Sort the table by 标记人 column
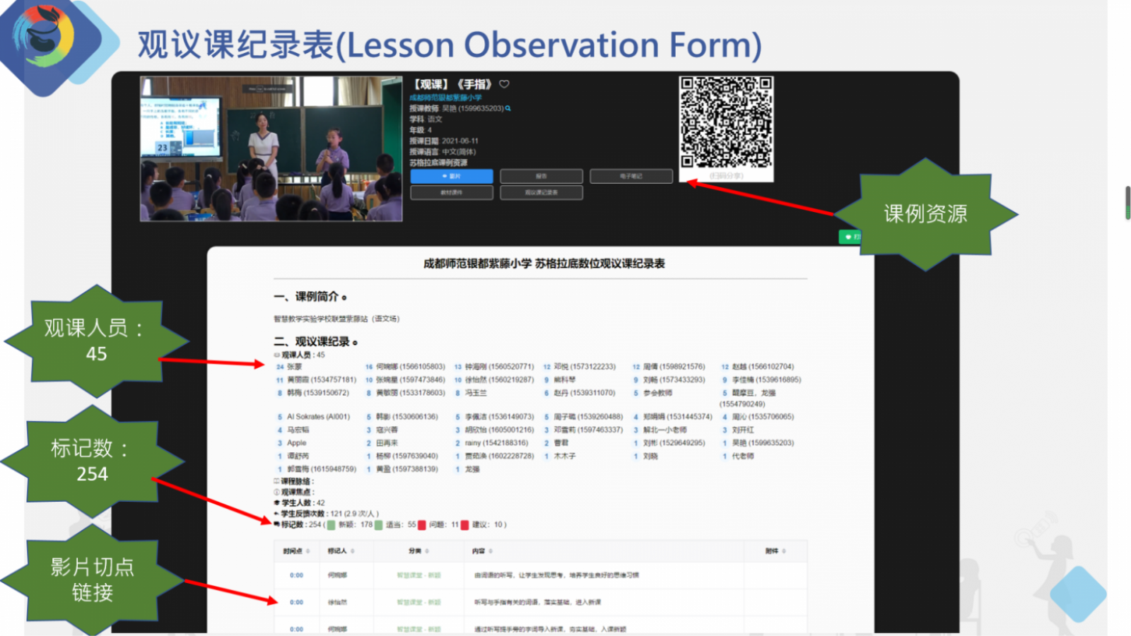 coord(352,551)
